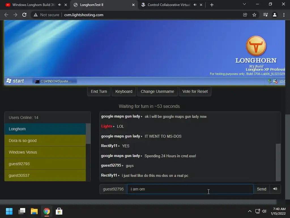Click the guest92795 'guys' chat message
The height and width of the screenshot is (218, 290).
(130, 165)
